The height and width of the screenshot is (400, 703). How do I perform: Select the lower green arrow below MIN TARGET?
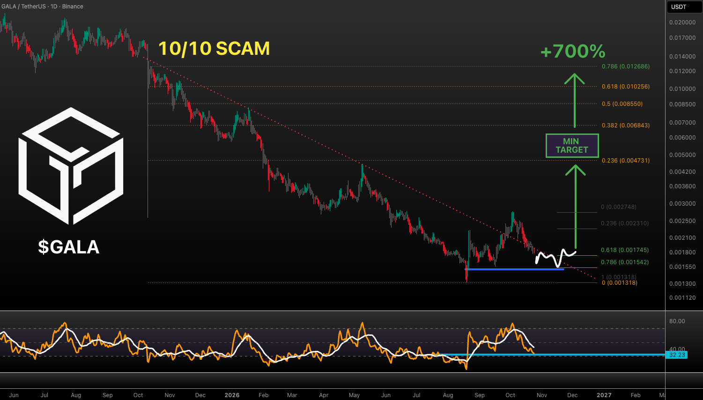pyautogui.click(x=575, y=206)
